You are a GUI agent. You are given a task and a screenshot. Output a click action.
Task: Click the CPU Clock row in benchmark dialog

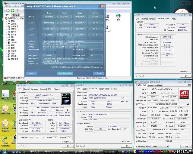coord(72,44)
